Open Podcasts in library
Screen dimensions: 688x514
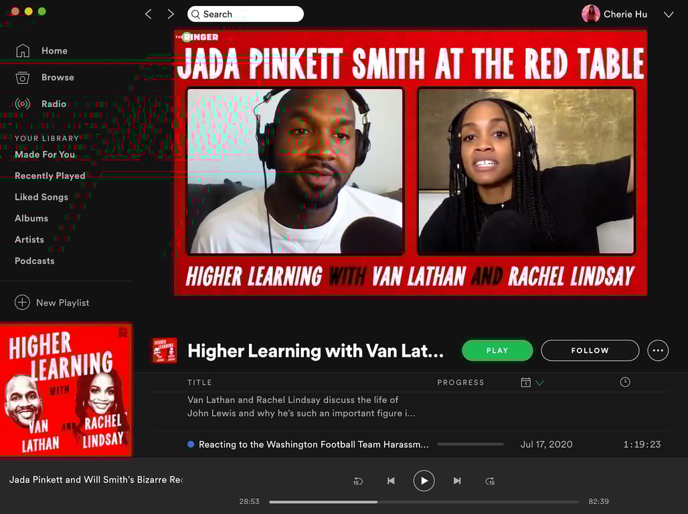(x=35, y=261)
